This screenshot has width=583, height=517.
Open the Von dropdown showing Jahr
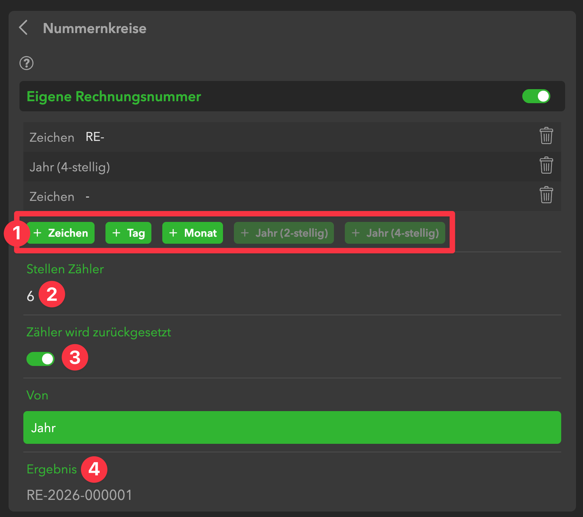point(292,427)
